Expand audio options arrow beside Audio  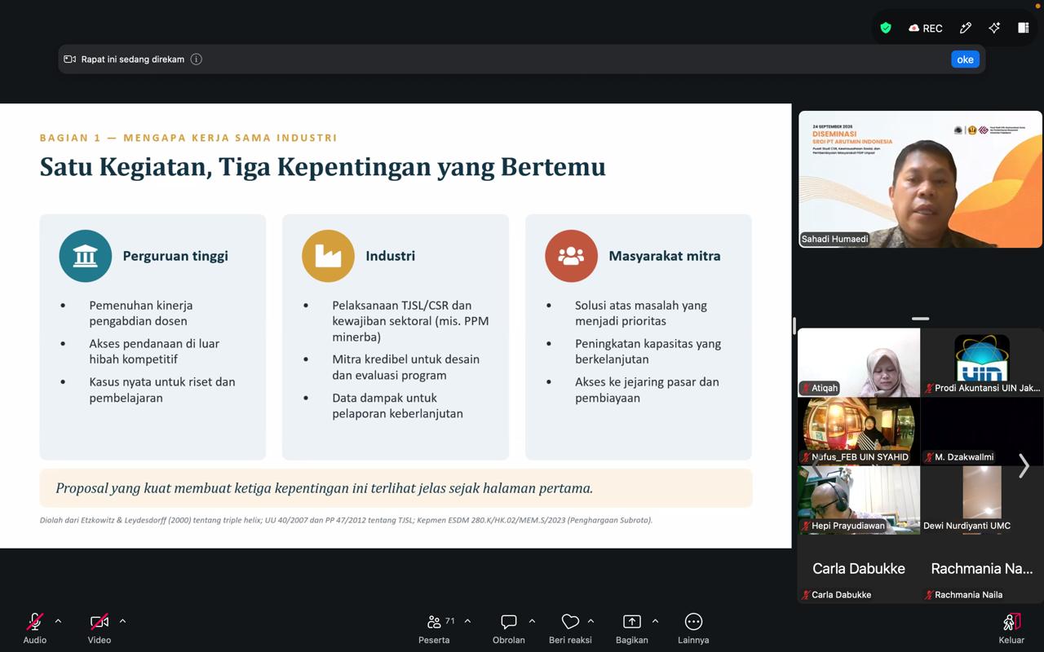click(x=58, y=621)
